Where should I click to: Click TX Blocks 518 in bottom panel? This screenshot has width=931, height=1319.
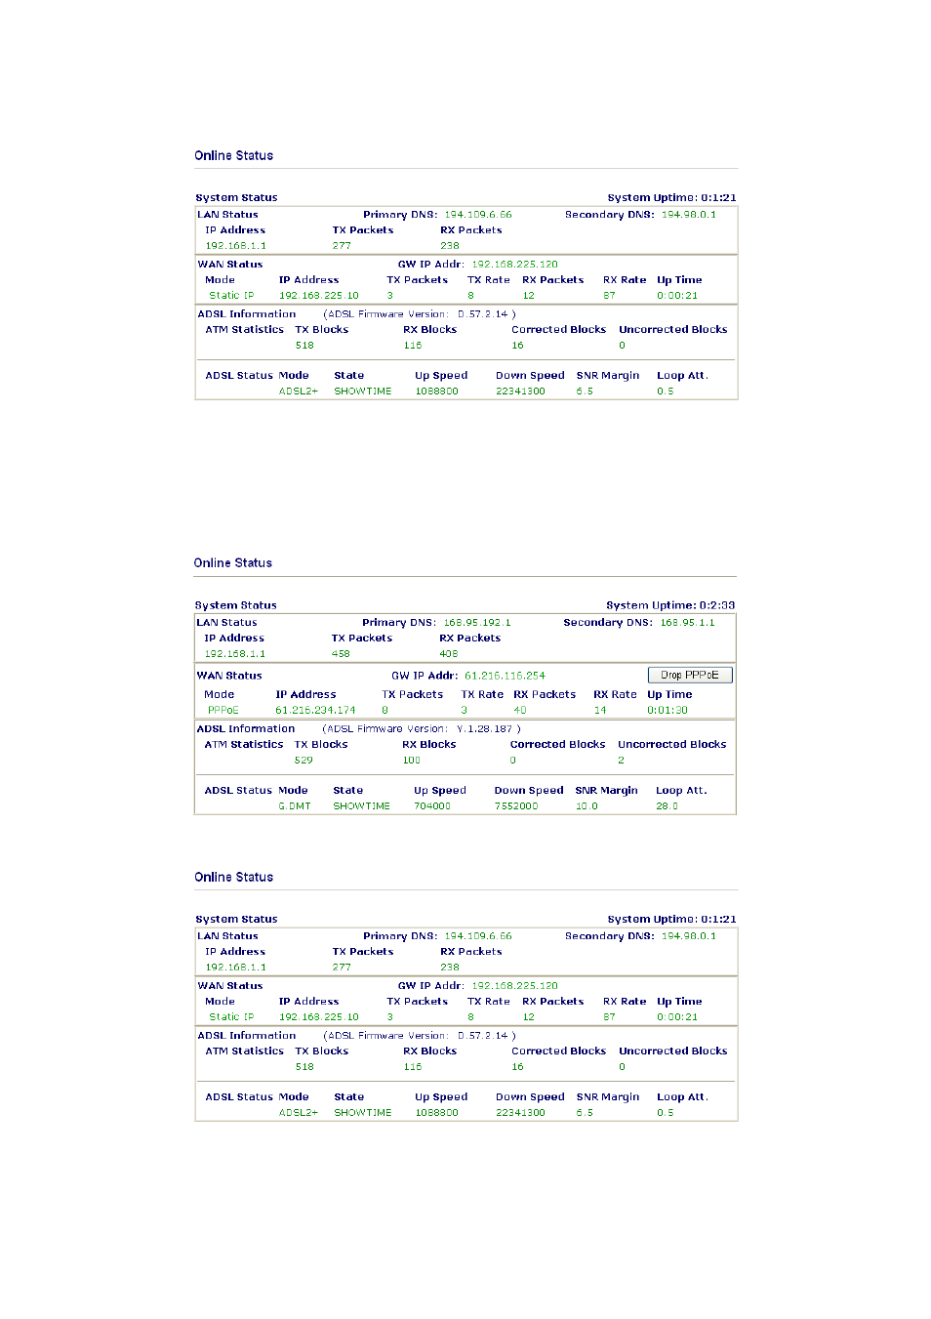(304, 1067)
